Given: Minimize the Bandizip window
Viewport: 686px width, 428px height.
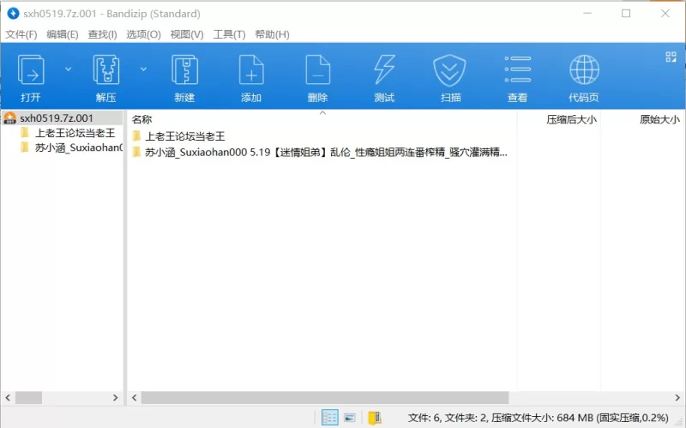Looking at the screenshot, I should 587,14.
